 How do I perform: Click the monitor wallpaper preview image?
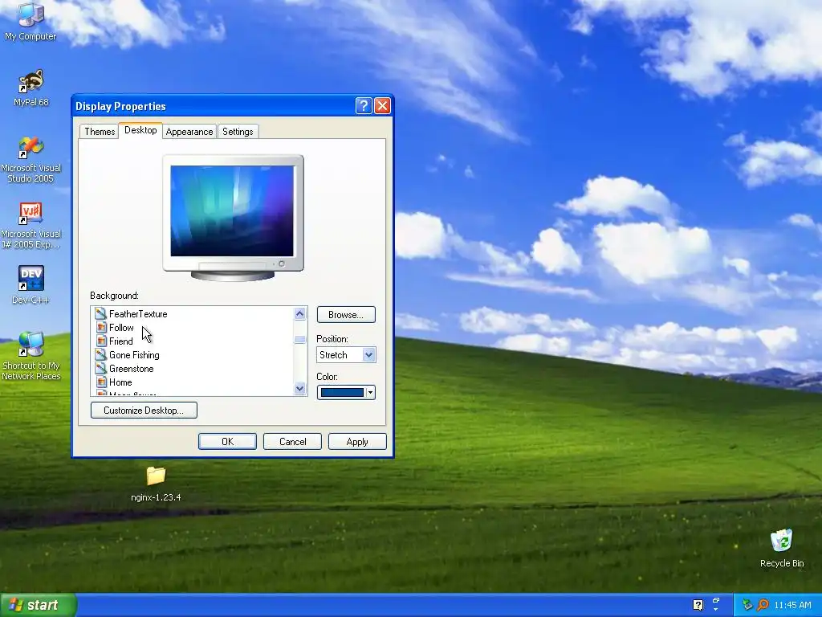[232, 211]
